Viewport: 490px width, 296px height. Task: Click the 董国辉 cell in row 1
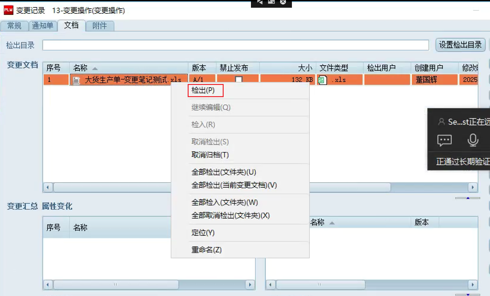[434, 80]
